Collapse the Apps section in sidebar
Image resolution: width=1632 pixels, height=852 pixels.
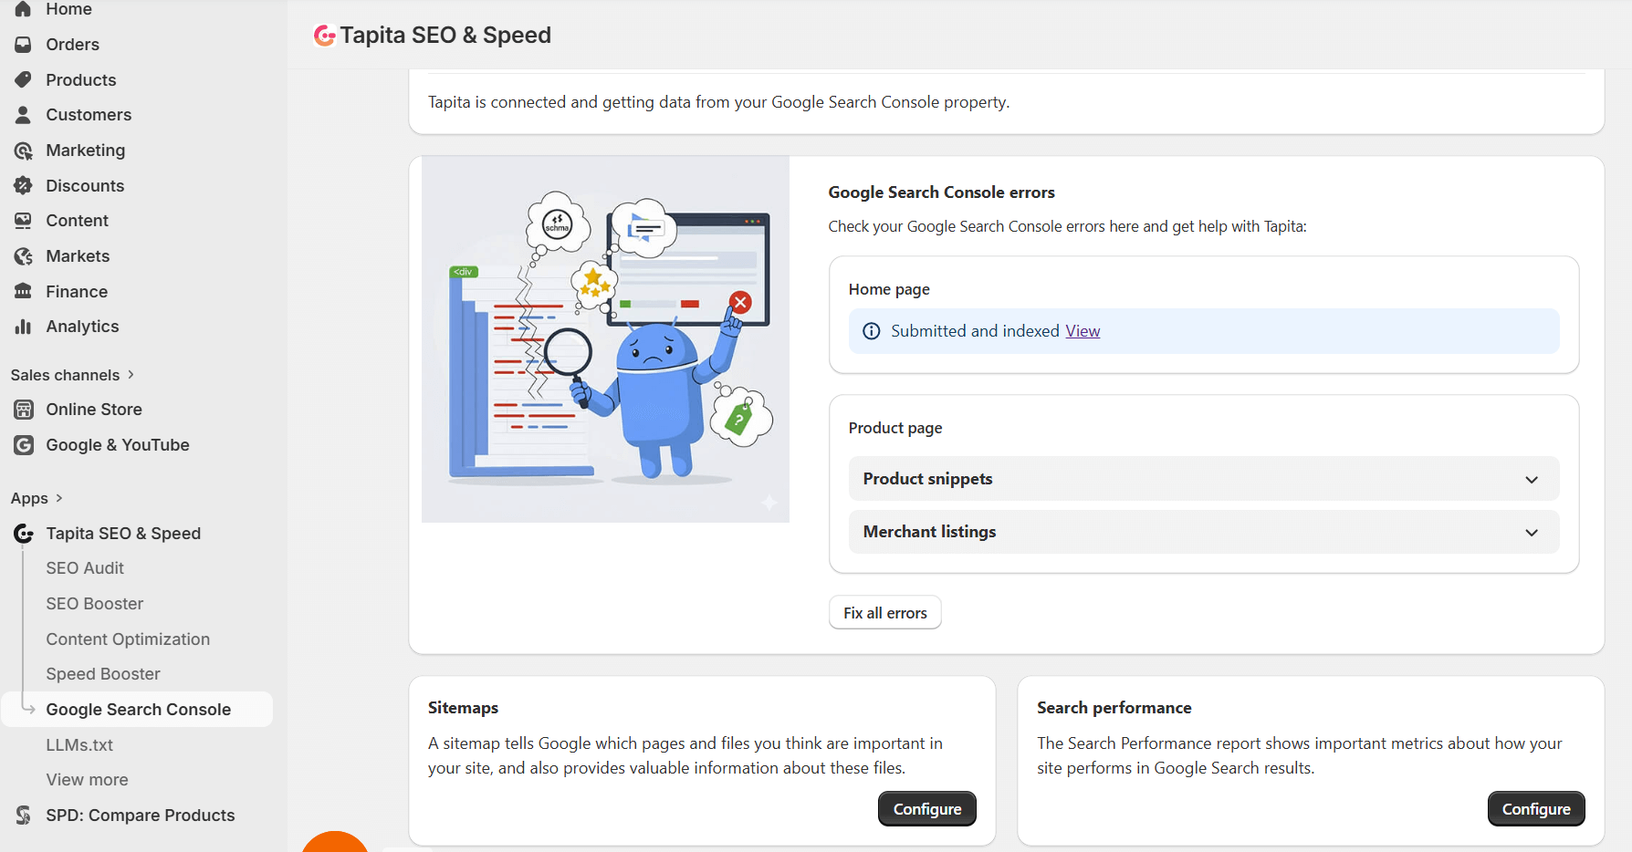[58, 498]
